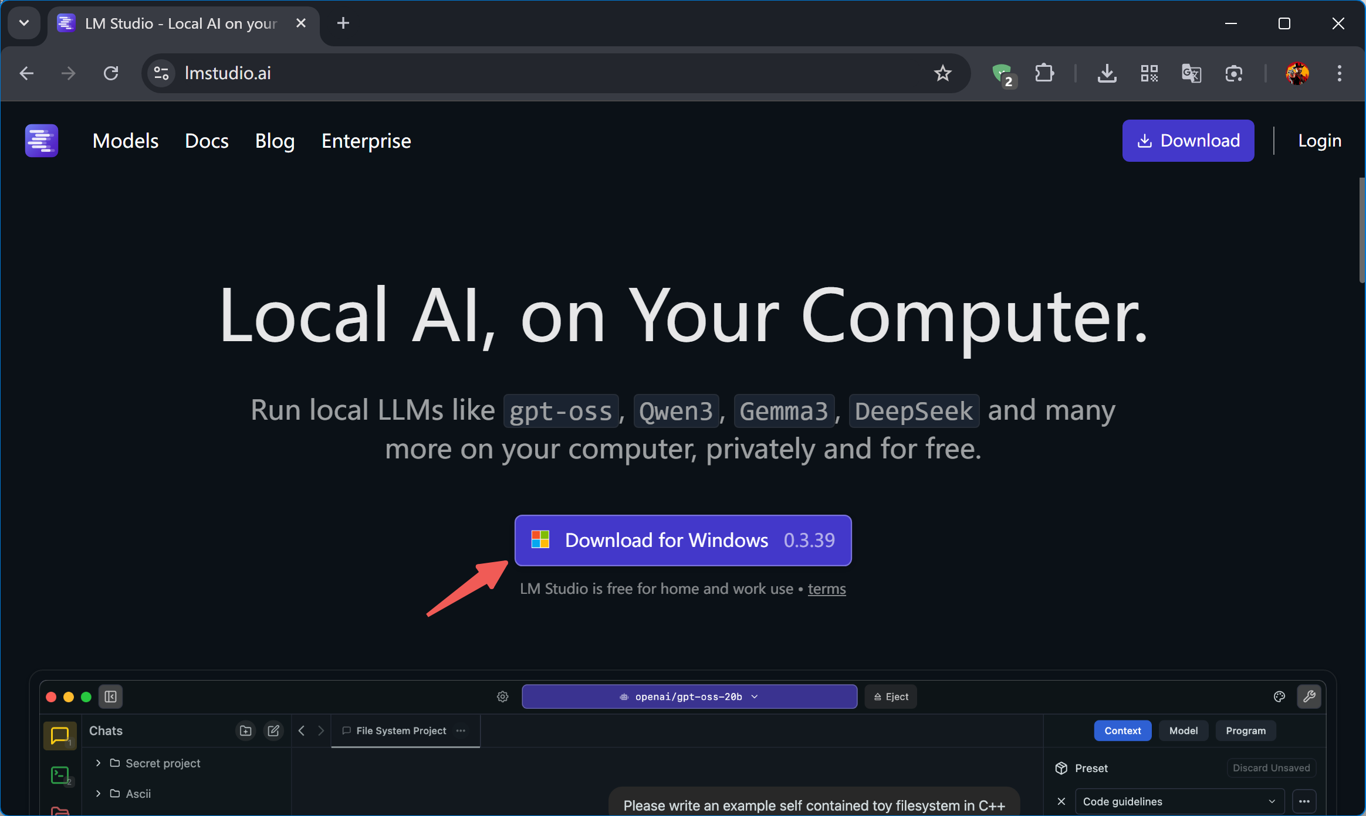Open the terms link
1366x816 pixels.
click(826, 589)
